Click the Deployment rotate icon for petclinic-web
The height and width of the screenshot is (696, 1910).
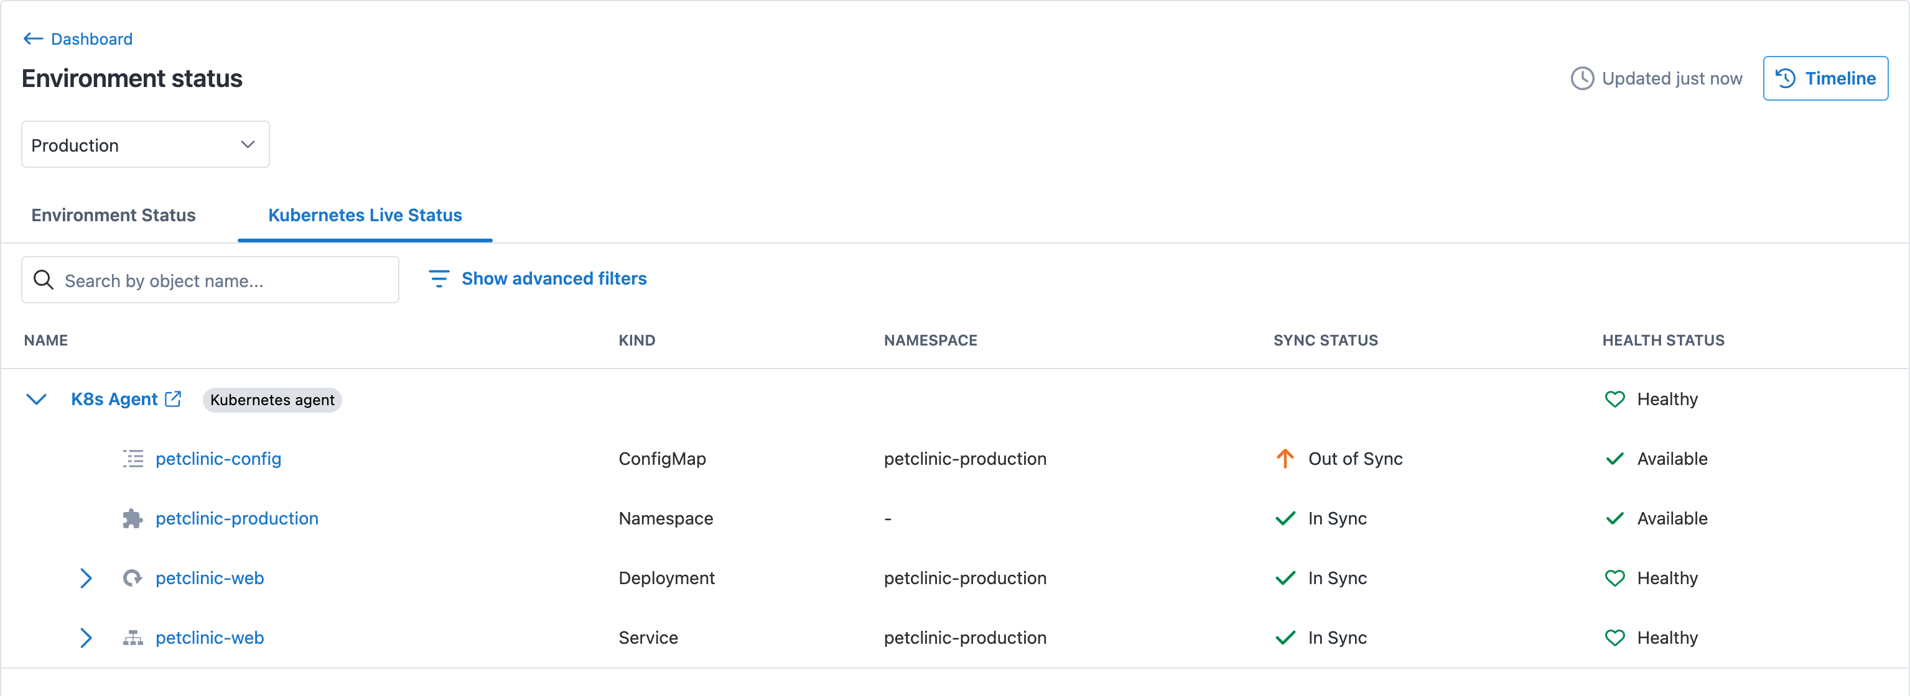click(133, 579)
